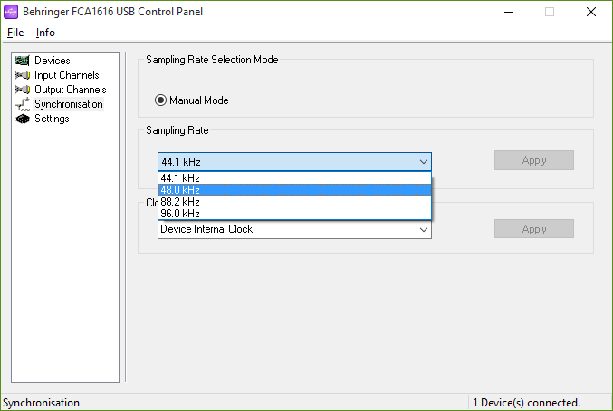Click the Behringer app icon in title bar
Image resolution: width=613 pixels, height=411 pixels.
pyautogui.click(x=13, y=12)
